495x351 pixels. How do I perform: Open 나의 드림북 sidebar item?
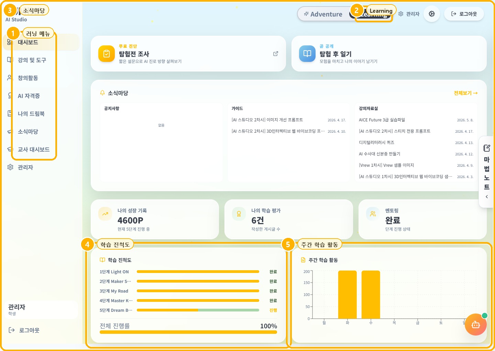tap(41, 114)
